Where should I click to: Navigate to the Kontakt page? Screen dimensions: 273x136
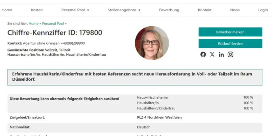(x=205, y=10)
